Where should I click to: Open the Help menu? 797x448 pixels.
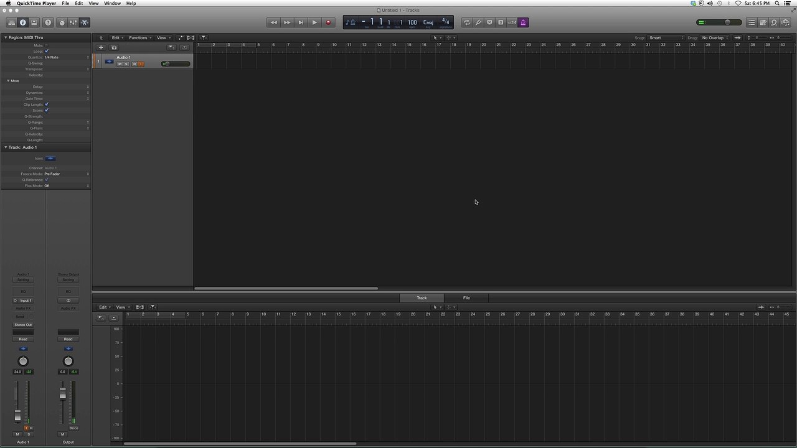coord(131,3)
